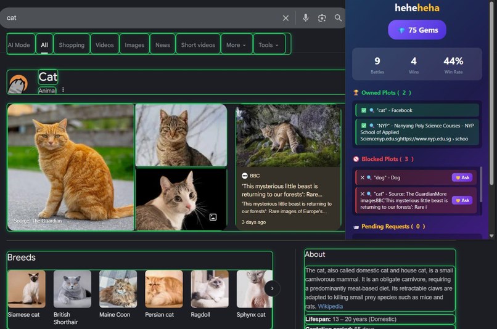Toggle the checkbox for the "NYP" Nanyang Poly plot

364,126
